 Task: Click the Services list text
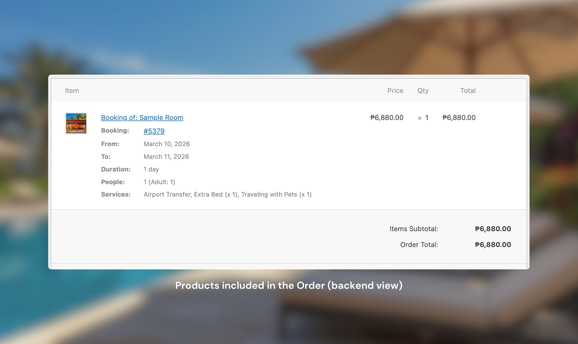pos(227,194)
